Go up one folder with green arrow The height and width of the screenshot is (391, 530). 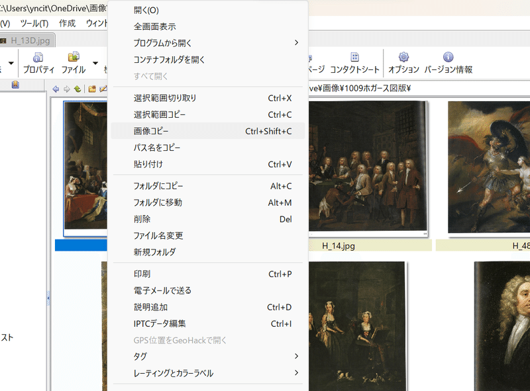78,89
